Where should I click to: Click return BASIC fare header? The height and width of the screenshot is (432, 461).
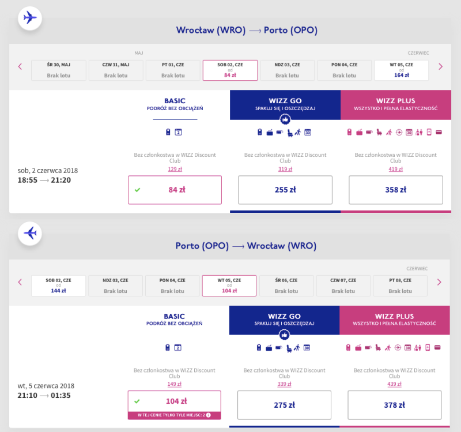175,320
